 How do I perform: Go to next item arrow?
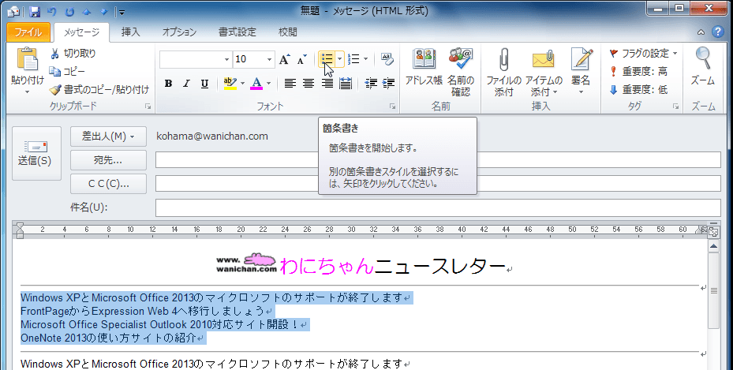coord(104,12)
